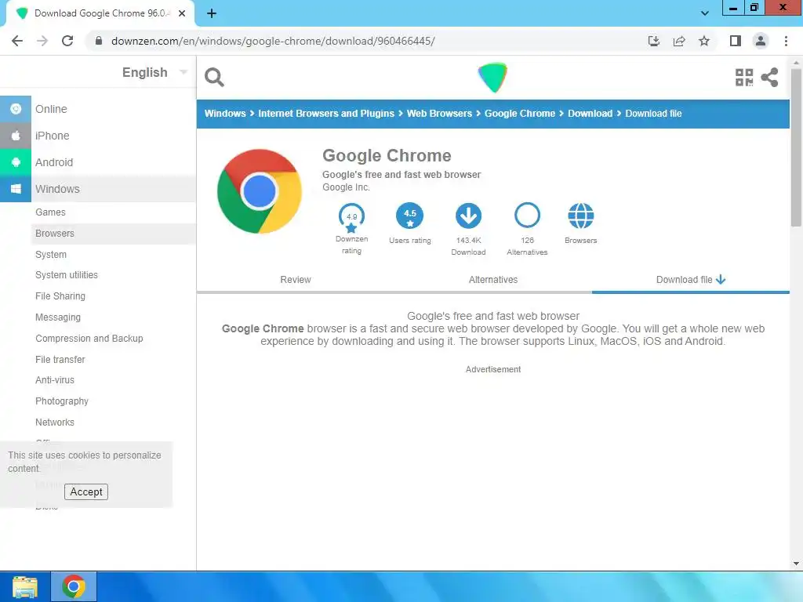Viewport: 803px width, 602px height.
Task: Click the Browsers globe icon
Action: tap(581, 216)
